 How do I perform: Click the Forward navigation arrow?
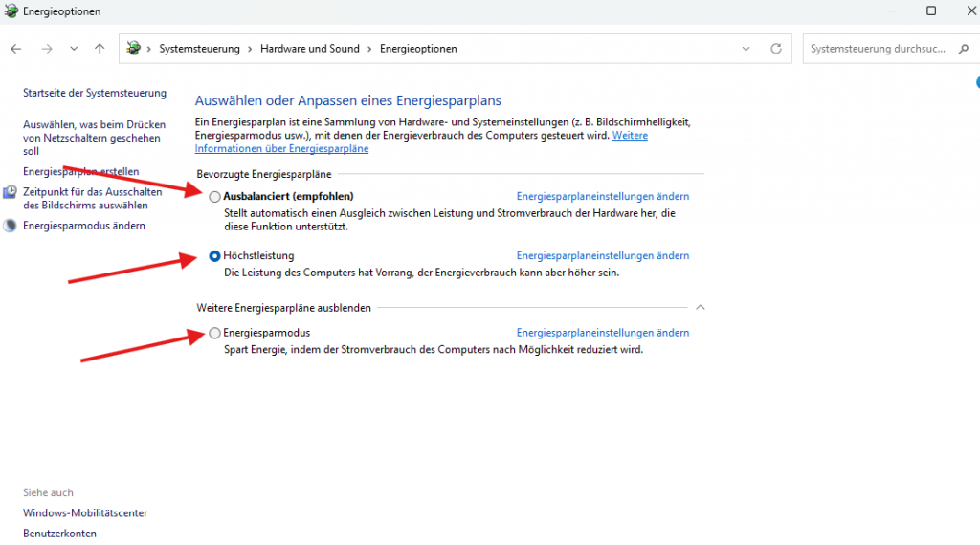tap(46, 49)
